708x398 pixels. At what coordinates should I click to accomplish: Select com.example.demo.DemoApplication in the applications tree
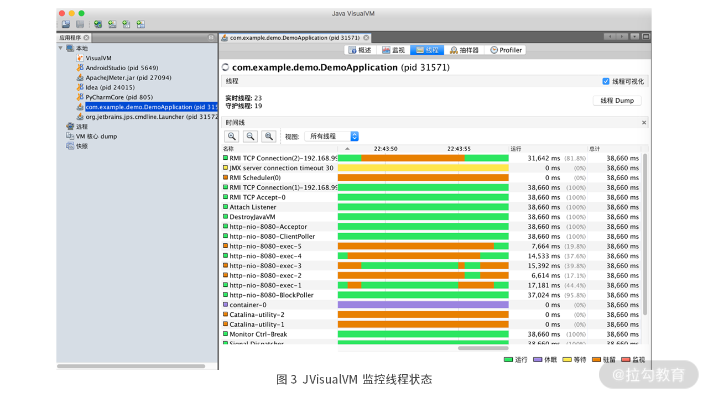(x=152, y=107)
